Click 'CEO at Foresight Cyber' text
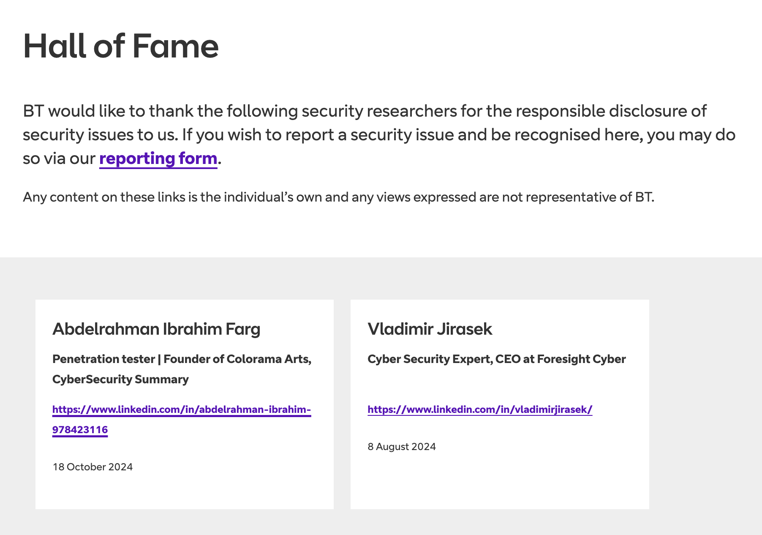Screen dimensions: 762x535 click(x=561, y=359)
